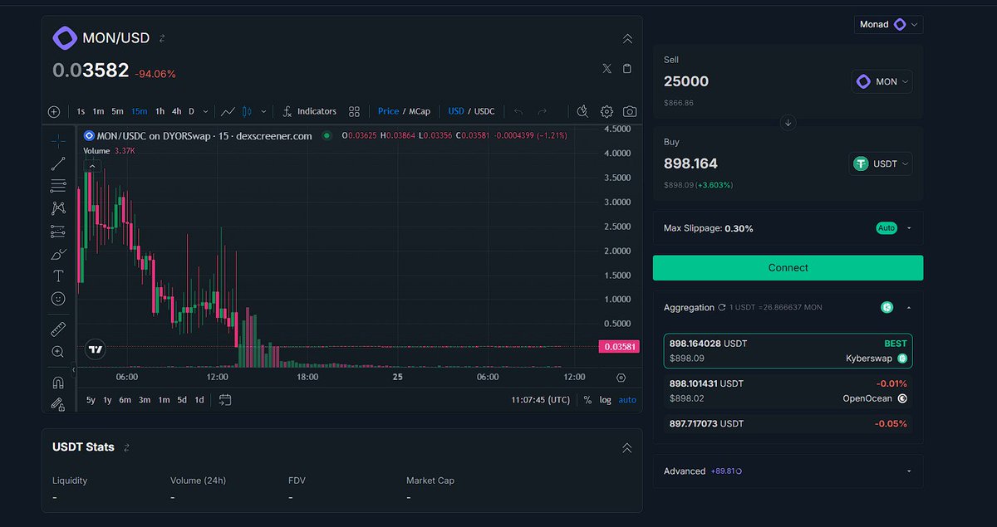The image size is (997, 527).
Task: Redo the chart action
Action: pos(543,111)
